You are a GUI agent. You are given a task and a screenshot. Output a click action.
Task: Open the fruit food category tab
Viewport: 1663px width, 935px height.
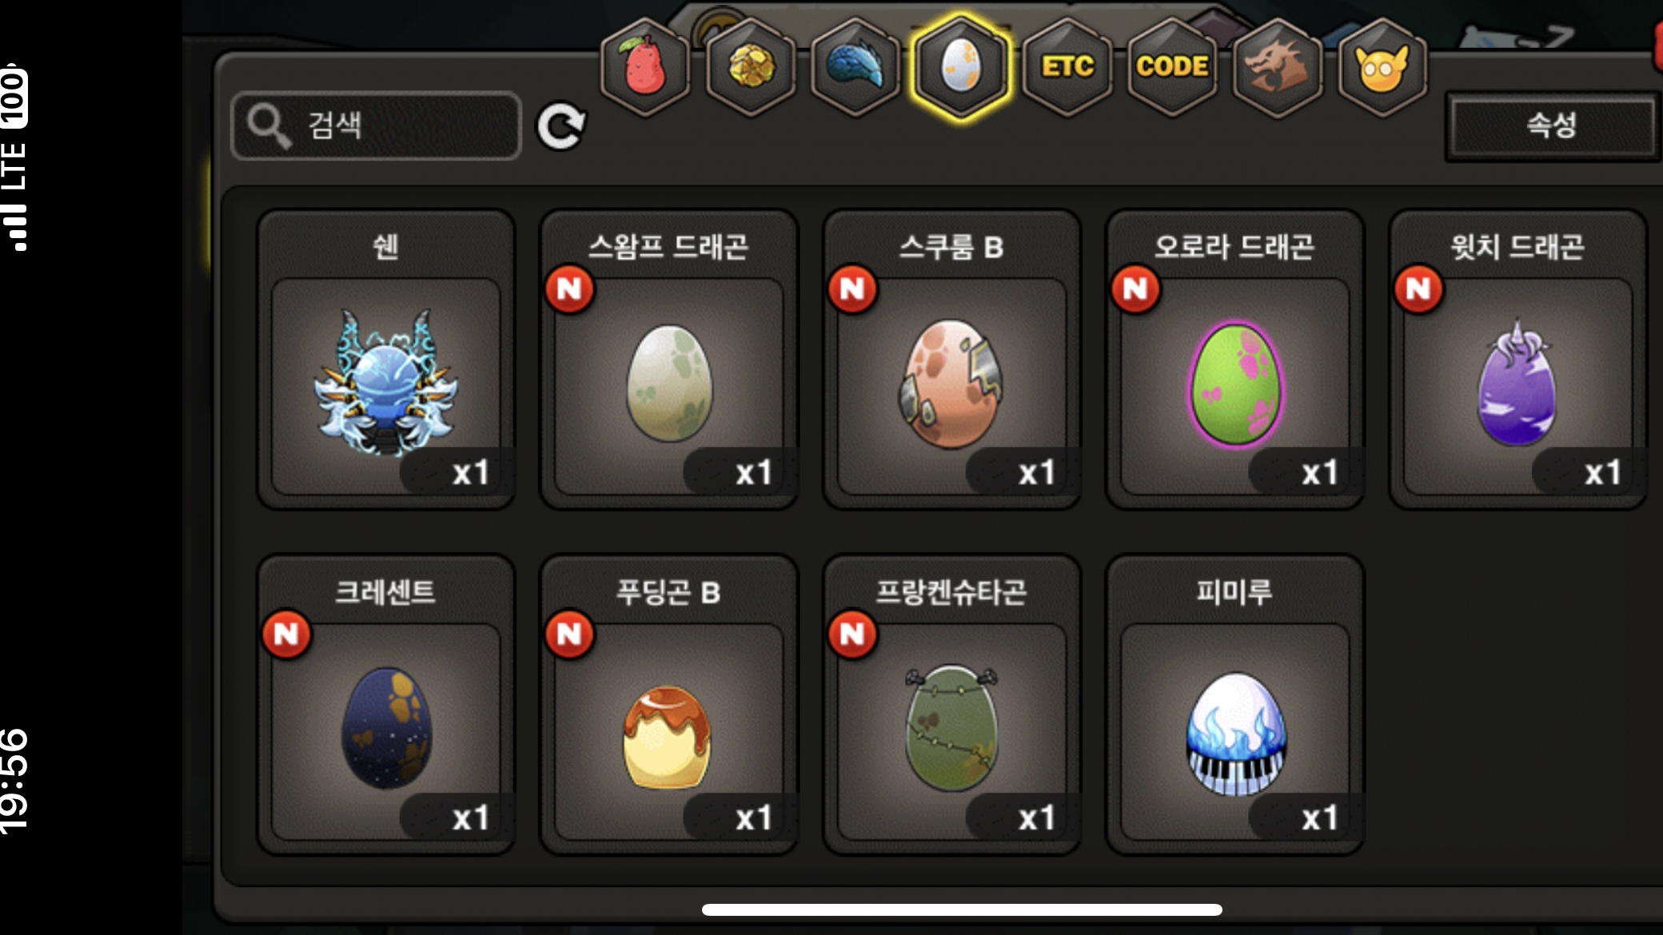pyautogui.click(x=645, y=67)
